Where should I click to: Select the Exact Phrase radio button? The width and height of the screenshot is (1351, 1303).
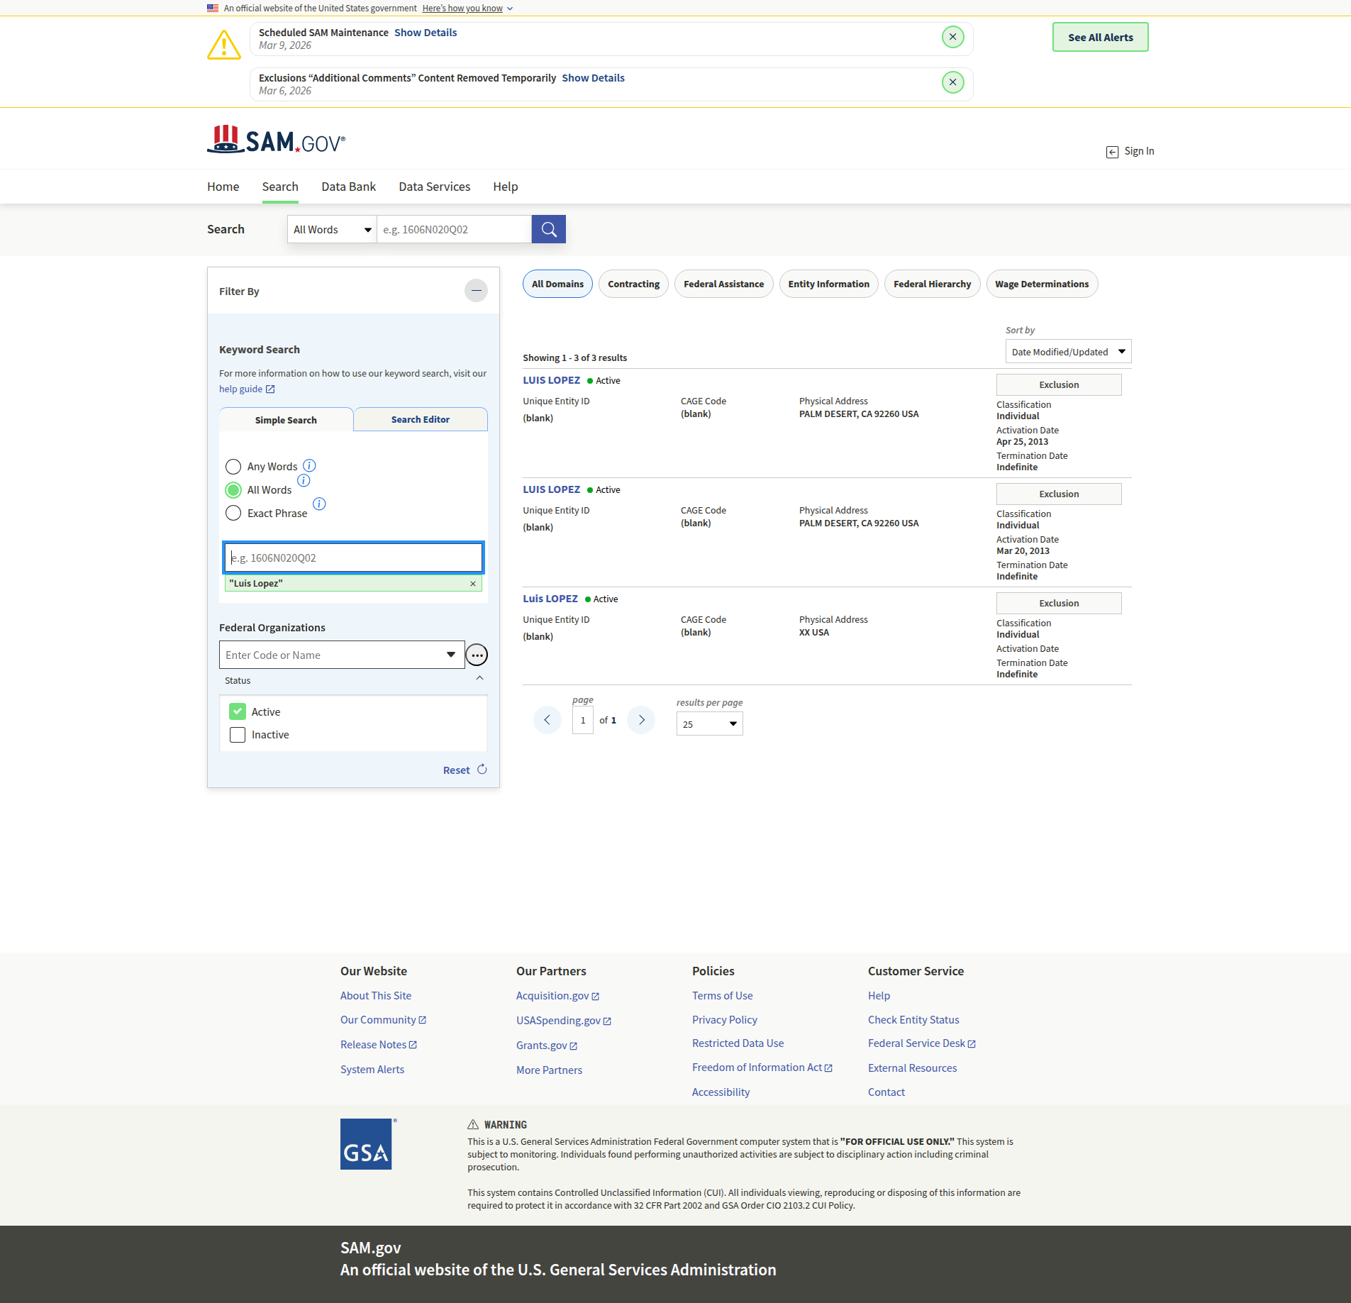click(x=233, y=513)
